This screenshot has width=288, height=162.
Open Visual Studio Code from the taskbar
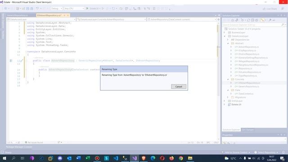coord(116,158)
